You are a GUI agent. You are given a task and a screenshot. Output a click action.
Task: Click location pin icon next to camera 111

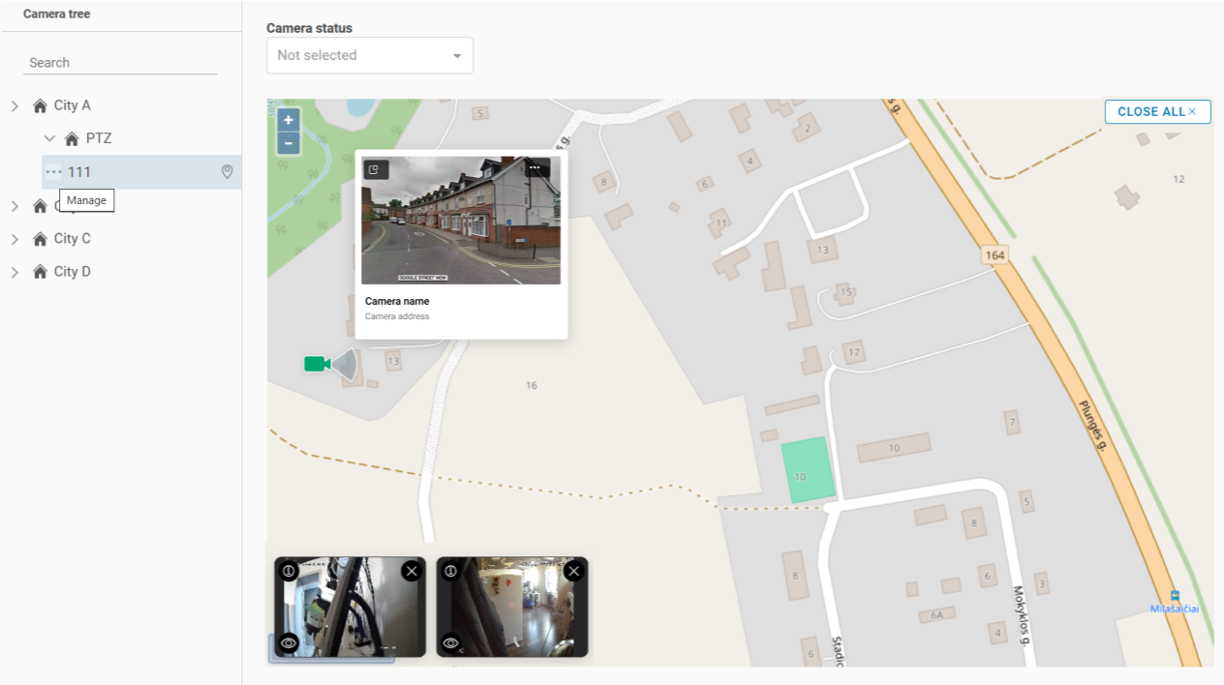[228, 171]
